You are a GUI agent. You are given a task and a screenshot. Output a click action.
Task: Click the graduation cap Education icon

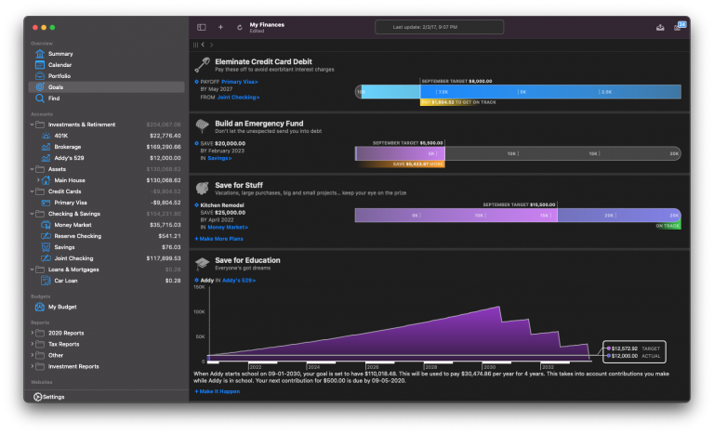point(202,263)
